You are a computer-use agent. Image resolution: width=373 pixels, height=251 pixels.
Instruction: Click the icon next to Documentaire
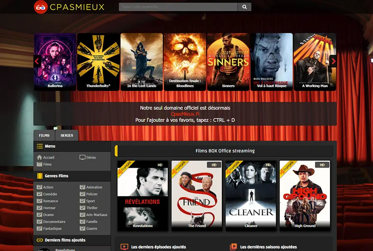39,222
